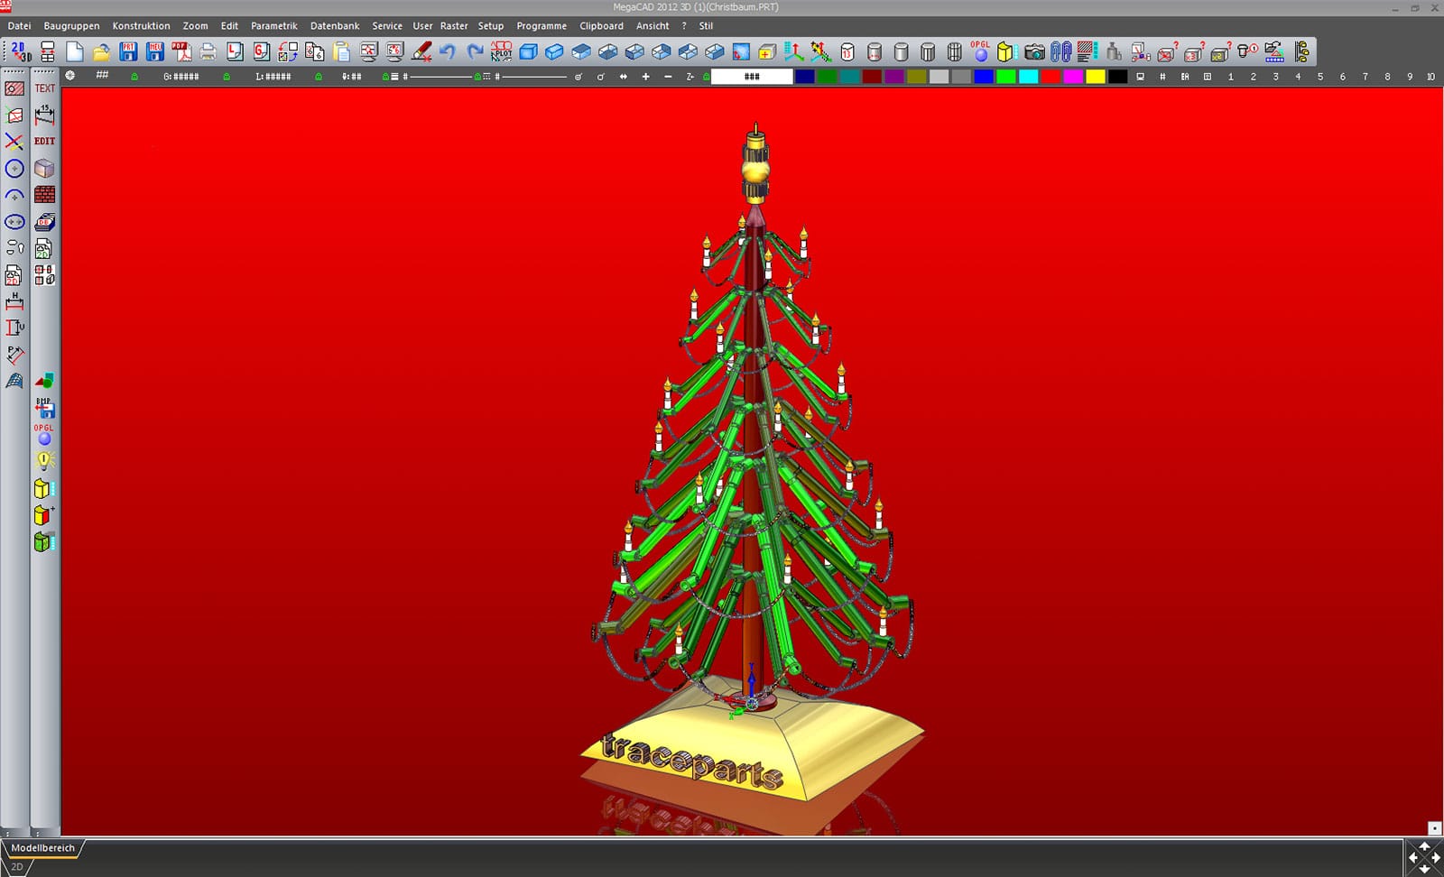Select the TEXT tool in the sidebar
This screenshot has width=1444, height=877.
[x=44, y=88]
